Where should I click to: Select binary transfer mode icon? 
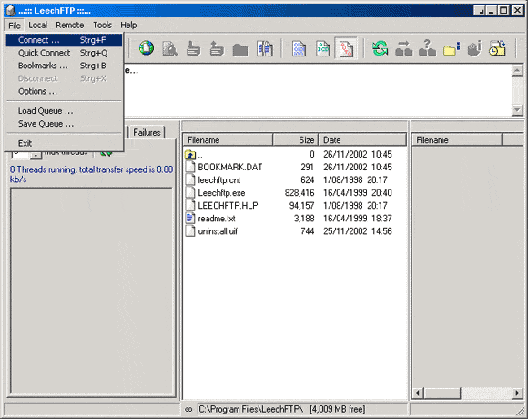click(299, 48)
